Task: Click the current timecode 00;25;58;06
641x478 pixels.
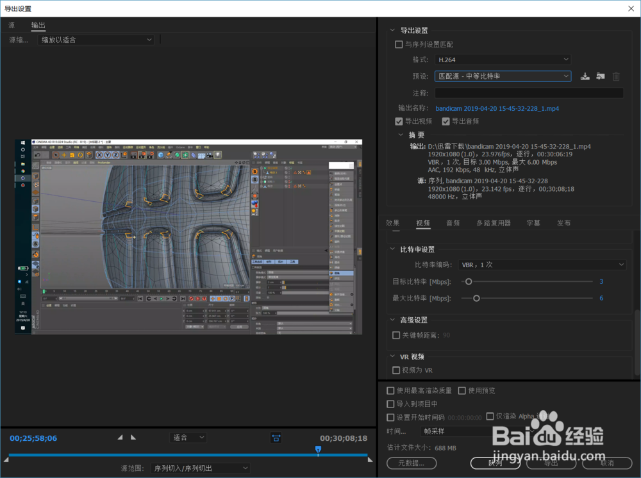Action: (33, 438)
